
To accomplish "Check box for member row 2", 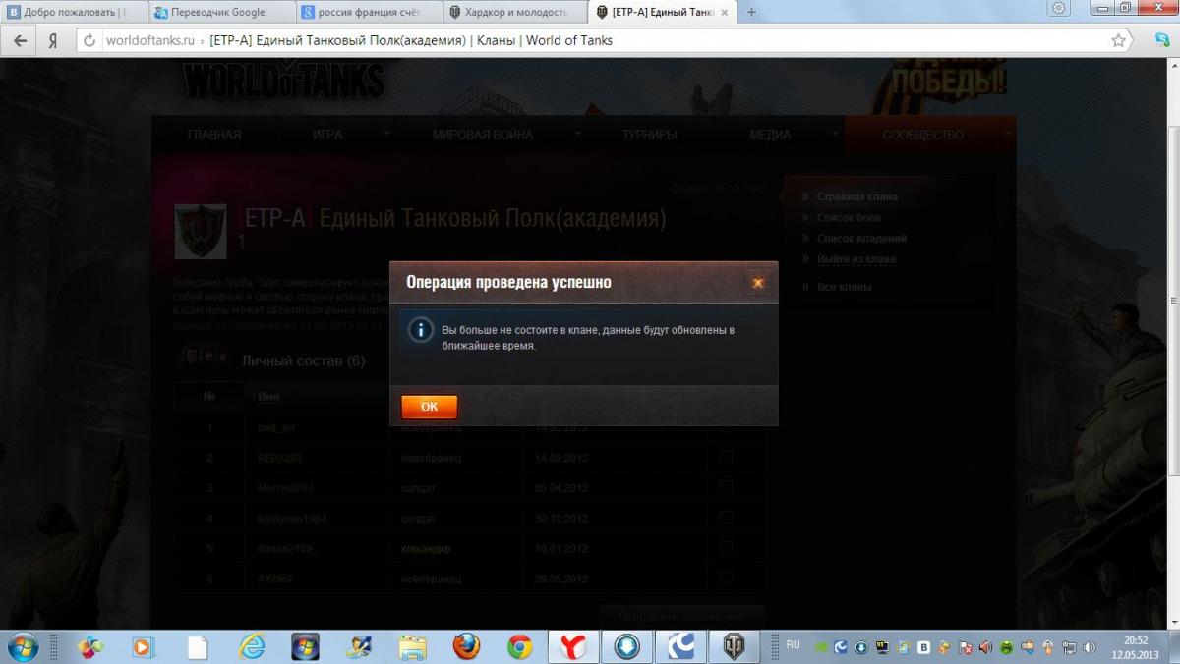I will click(727, 457).
